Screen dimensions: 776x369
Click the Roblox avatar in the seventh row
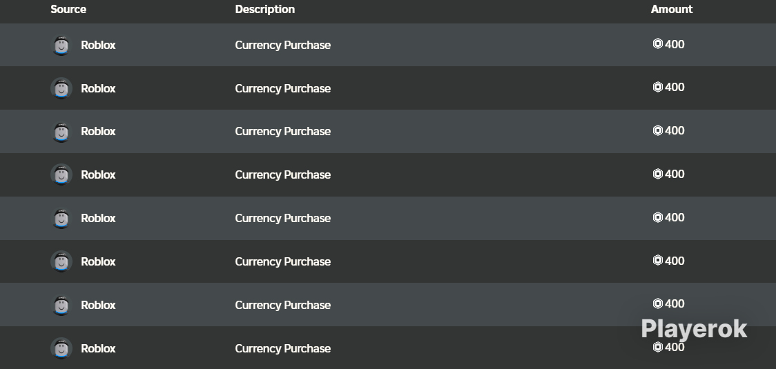[x=61, y=305]
